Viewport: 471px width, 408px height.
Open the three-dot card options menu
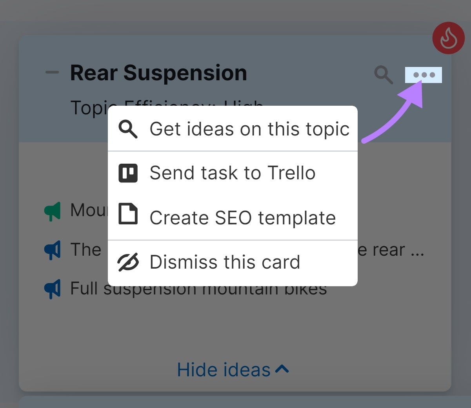(x=424, y=75)
